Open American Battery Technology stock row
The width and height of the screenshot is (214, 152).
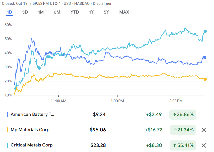coord(32,115)
